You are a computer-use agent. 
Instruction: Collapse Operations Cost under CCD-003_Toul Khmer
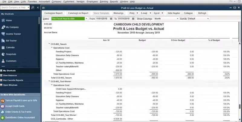coord(52,85)
